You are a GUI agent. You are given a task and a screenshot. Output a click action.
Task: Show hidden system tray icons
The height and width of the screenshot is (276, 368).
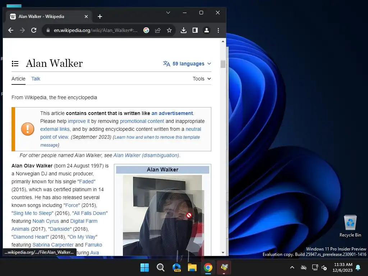pos(292,267)
